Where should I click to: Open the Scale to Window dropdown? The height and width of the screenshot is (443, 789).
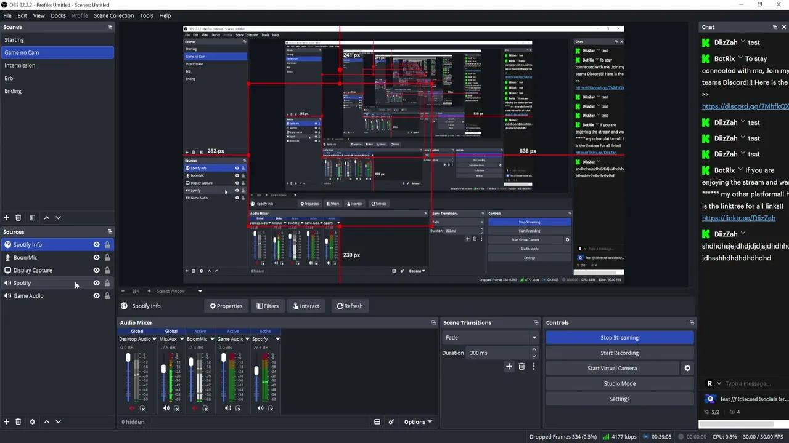coord(179,291)
